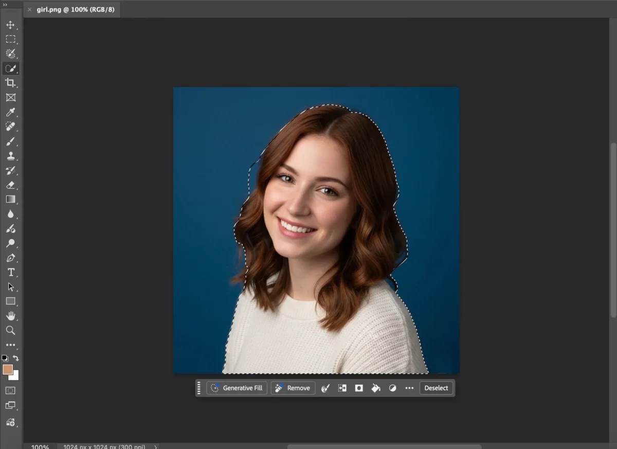Select the Rectangular Marquee tool

coord(11,39)
